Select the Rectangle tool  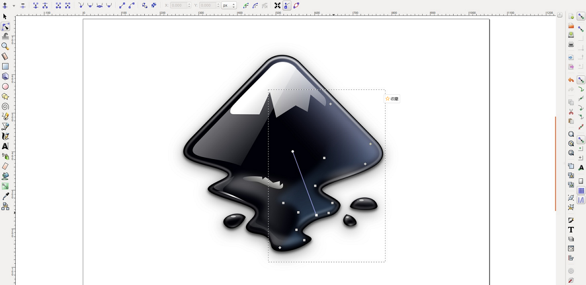tap(5, 67)
